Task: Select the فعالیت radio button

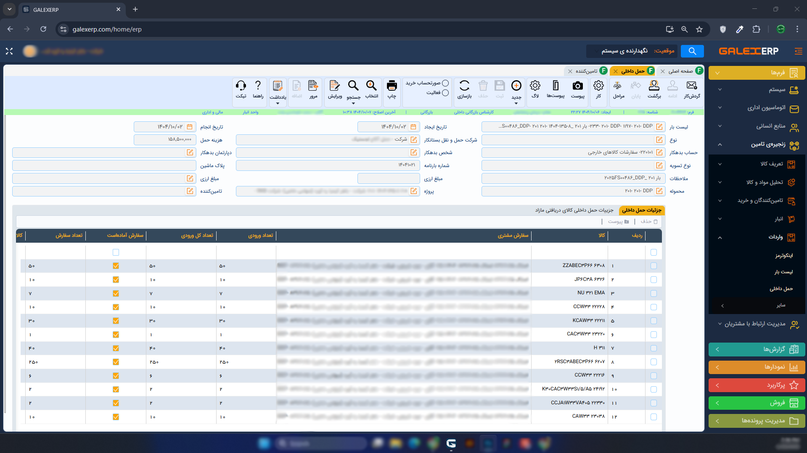Action: point(445,93)
